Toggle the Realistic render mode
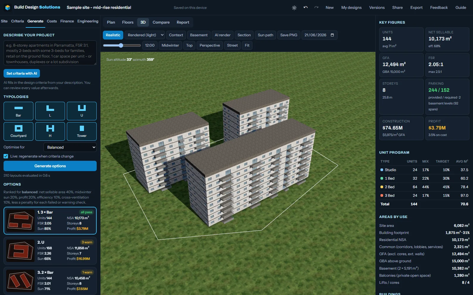 click(113, 35)
